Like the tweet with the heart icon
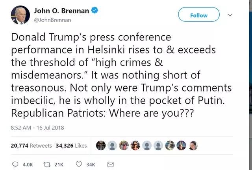252x170 pixels. pyautogui.click(x=78, y=164)
